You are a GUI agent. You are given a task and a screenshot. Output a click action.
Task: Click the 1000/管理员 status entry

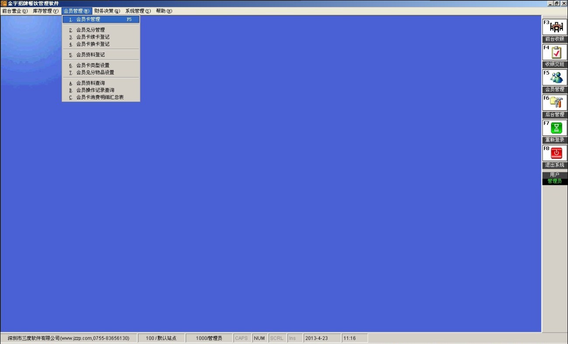[x=209, y=338]
